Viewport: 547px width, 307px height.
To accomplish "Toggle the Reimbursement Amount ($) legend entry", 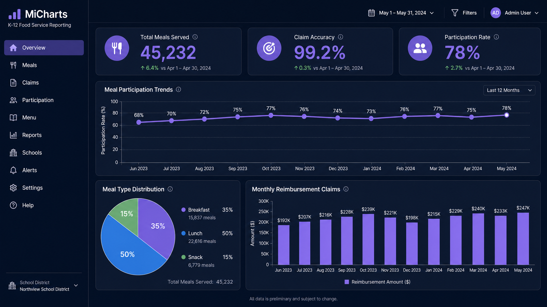I will [x=377, y=282].
